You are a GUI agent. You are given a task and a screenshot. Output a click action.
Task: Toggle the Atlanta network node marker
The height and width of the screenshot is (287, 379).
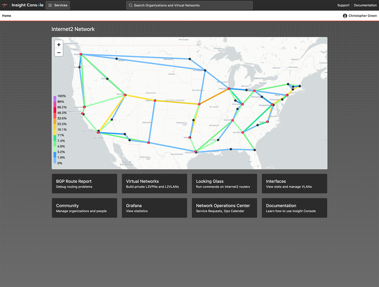[243, 132]
